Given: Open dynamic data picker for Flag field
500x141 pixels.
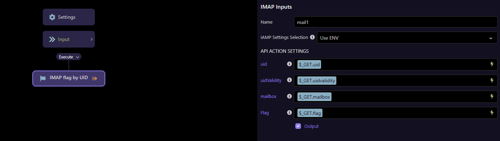Looking at the screenshot, I should click(492, 113).
